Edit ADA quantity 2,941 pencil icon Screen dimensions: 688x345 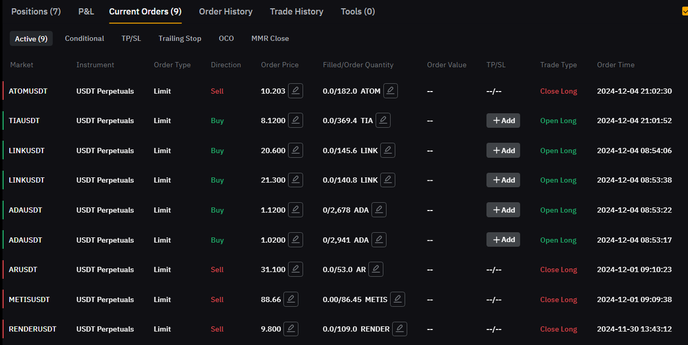click(379, 240)
